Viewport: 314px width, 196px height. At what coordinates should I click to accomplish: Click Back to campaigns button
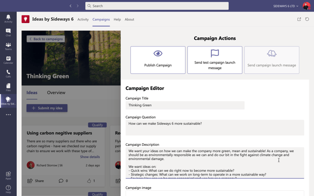click(46, 39)
